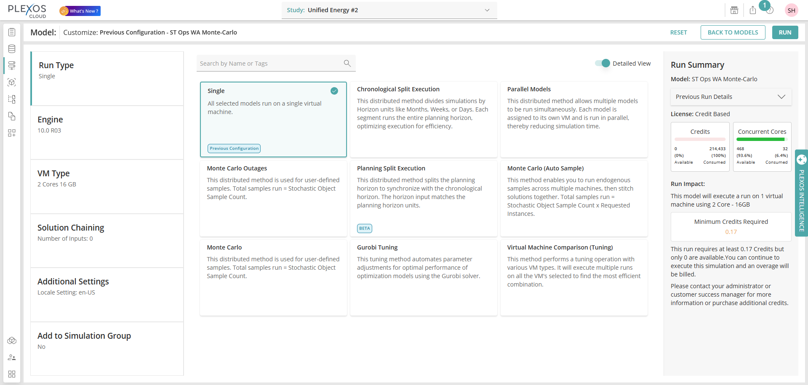808x385 pixels.
Task: Click the Concurrent Cores usage bar
Action: 762,139
